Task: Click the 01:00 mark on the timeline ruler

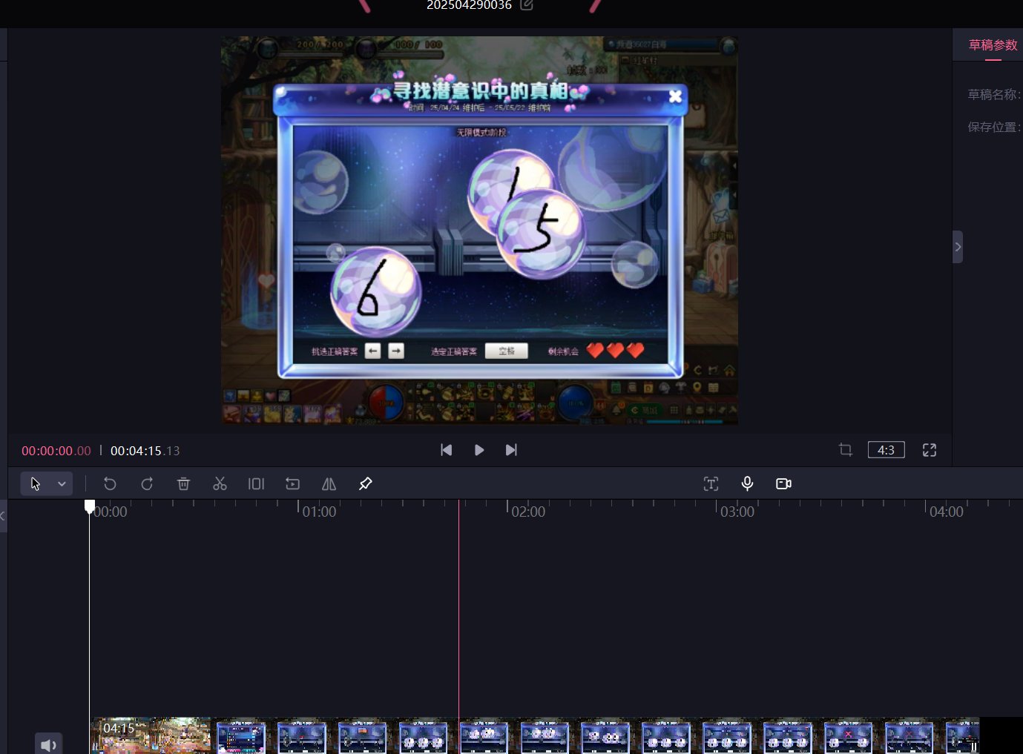Action: 319,512
